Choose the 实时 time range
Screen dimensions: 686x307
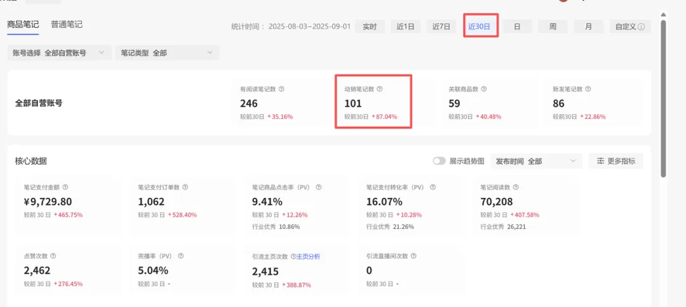tap(370, 27)
